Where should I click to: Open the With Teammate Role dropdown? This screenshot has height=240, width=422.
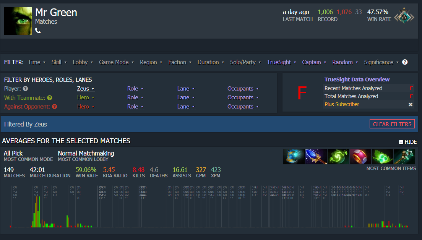135,97
